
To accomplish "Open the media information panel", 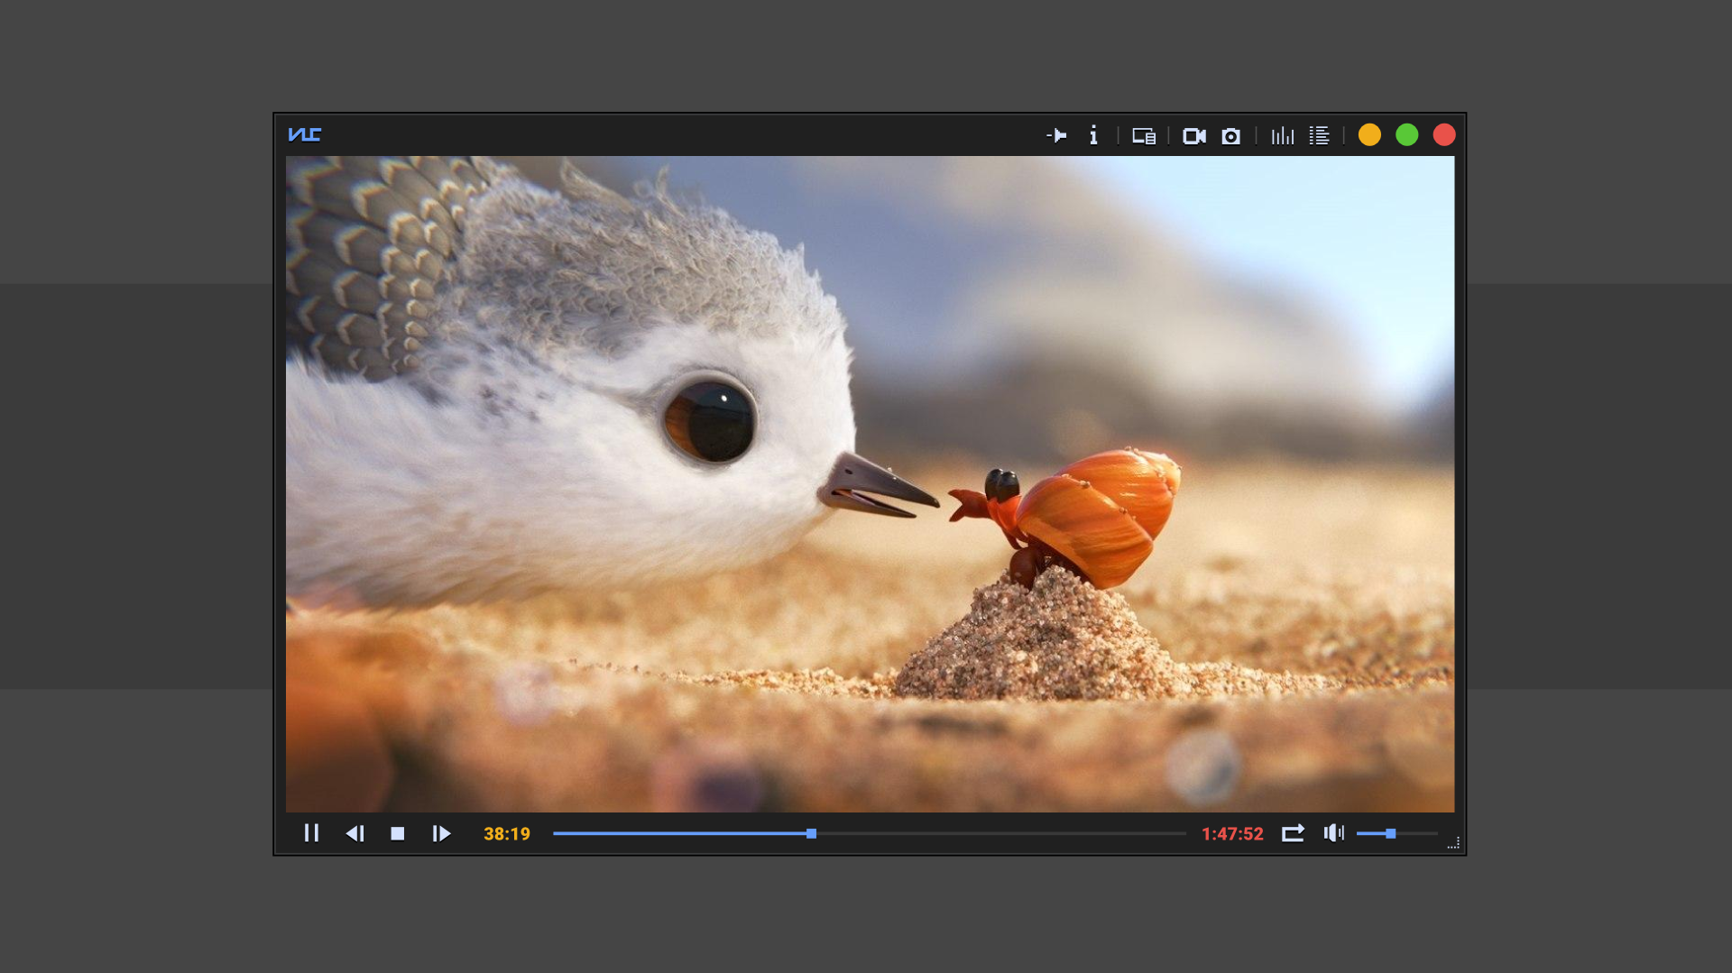I will (1095, 135).
